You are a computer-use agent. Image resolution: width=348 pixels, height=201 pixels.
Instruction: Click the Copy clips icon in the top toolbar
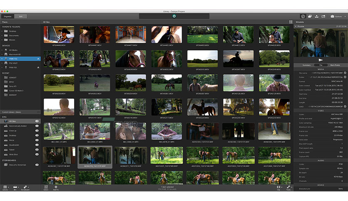[x=310, y=16]
